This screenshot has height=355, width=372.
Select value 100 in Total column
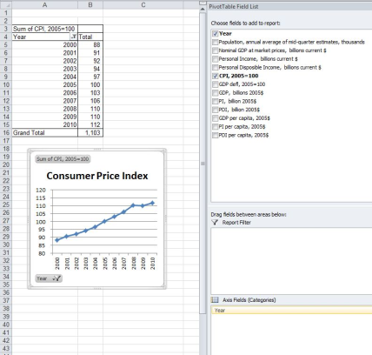(x=90, y=84)
